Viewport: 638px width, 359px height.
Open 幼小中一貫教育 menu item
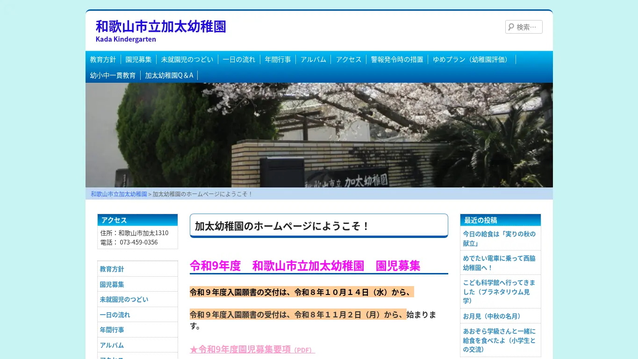[x=113, y=75]
